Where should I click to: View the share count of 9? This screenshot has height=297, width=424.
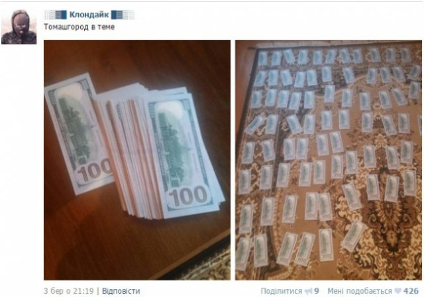317,291
